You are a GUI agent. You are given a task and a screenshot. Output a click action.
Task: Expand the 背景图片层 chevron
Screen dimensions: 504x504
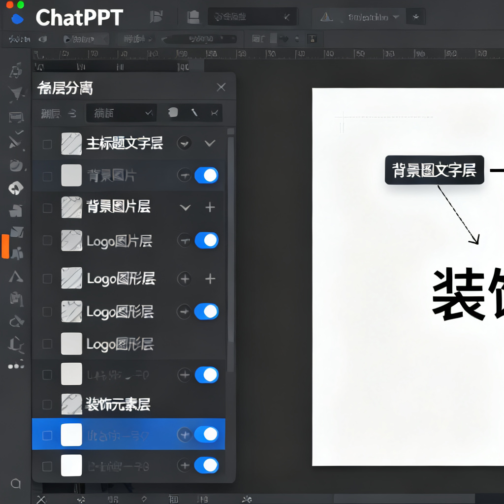[185, 208]
